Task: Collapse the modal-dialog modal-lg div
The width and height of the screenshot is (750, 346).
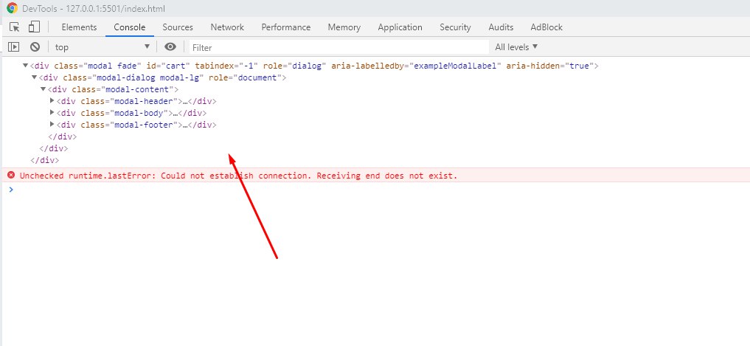Action: pyautogui.click(x=35, y=77)
